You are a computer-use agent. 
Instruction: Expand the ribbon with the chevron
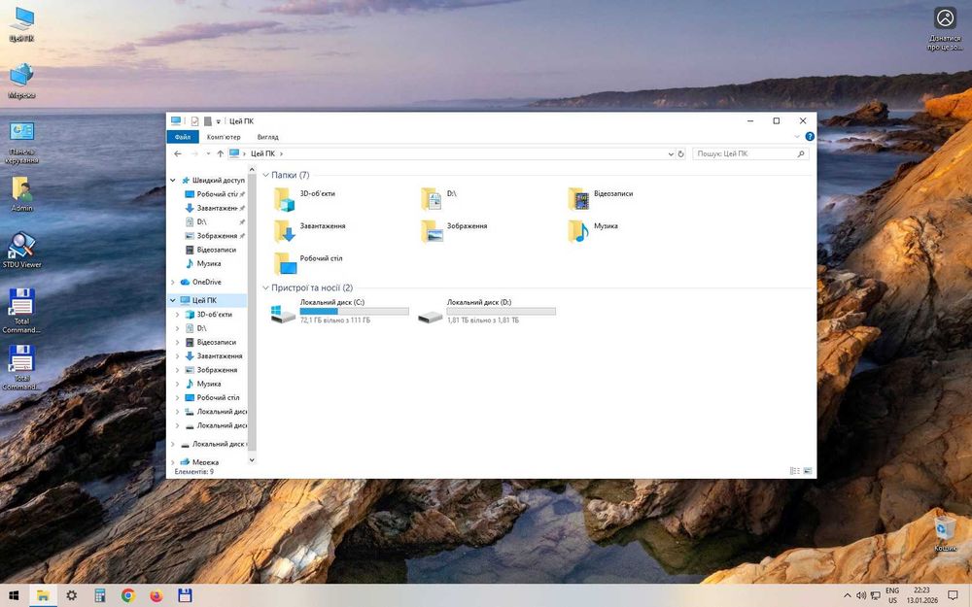coord(797,136)
